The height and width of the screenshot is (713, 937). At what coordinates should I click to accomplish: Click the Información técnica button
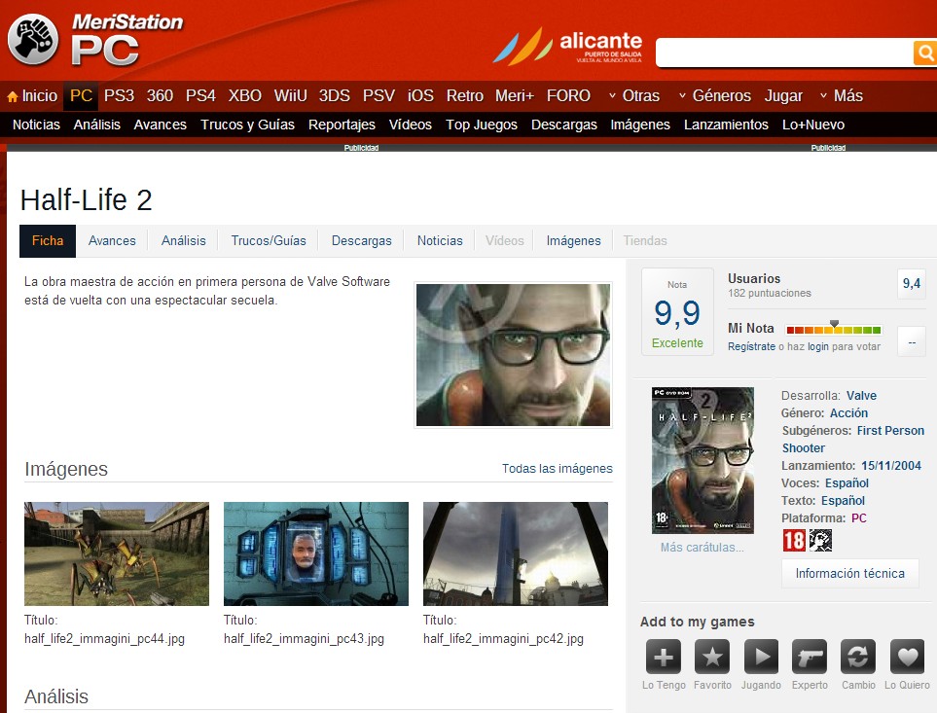tap(849, 573)
